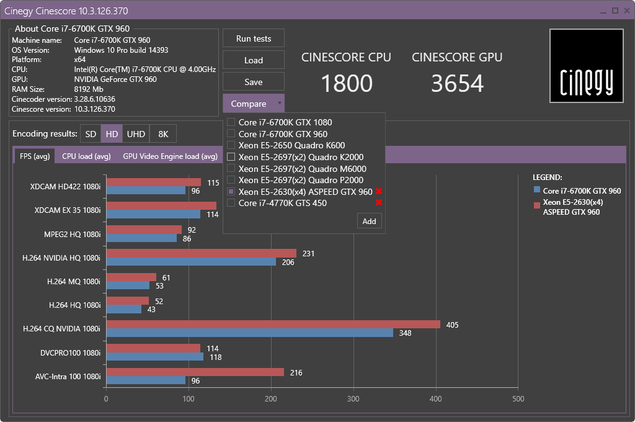Click the 405 value label on the chart

click(x=452, y=325)
